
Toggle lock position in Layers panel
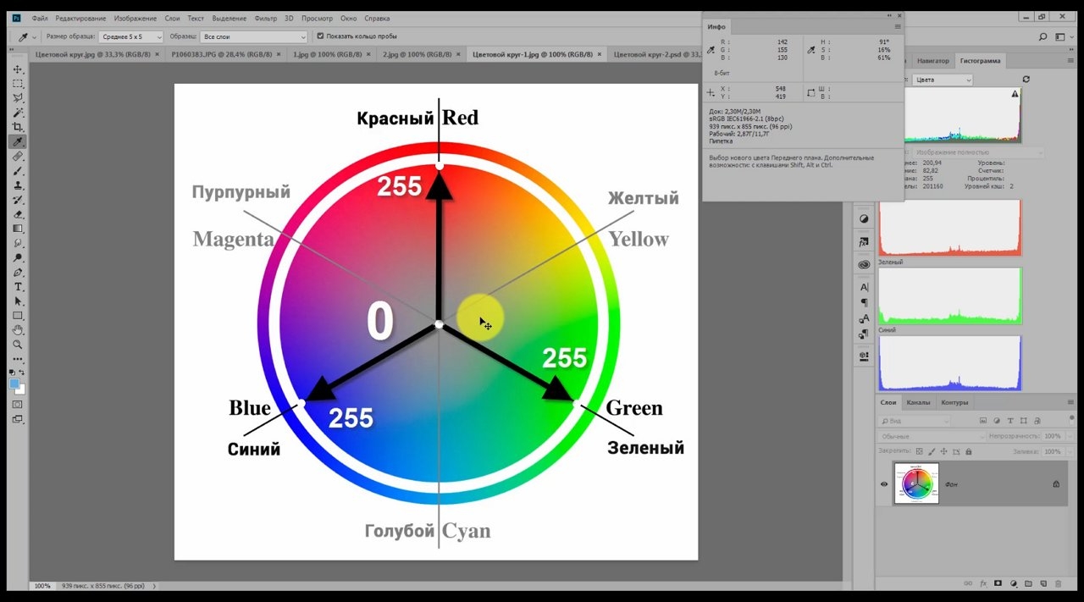click(x=943, y=451)
